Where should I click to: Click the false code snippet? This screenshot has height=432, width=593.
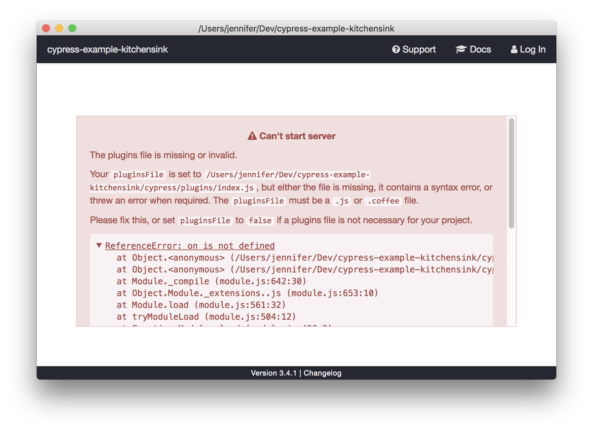260,221
